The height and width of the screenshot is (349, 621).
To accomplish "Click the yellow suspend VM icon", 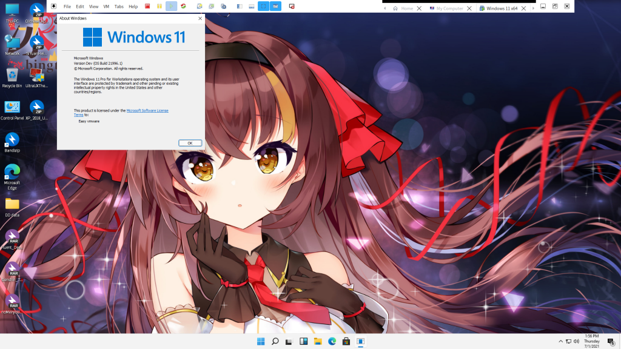I will [159, 6].
